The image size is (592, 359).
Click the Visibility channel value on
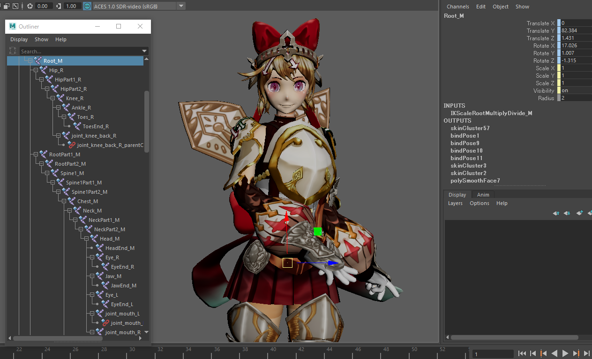576,91
